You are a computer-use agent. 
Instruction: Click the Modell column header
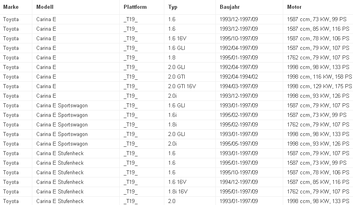tap(45, 7)
